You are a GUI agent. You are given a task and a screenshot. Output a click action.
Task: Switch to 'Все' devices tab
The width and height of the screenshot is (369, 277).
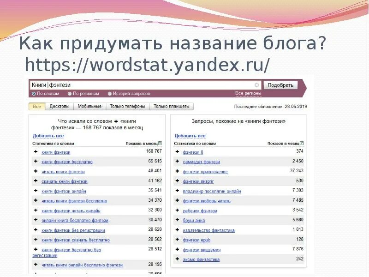pos(37,107)
